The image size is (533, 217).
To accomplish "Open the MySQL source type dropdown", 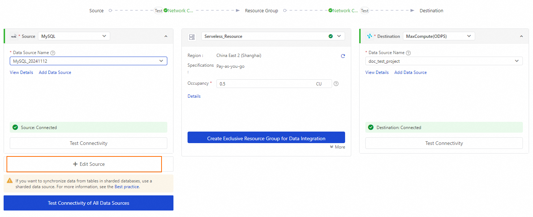I will click(x=74, y=36).
